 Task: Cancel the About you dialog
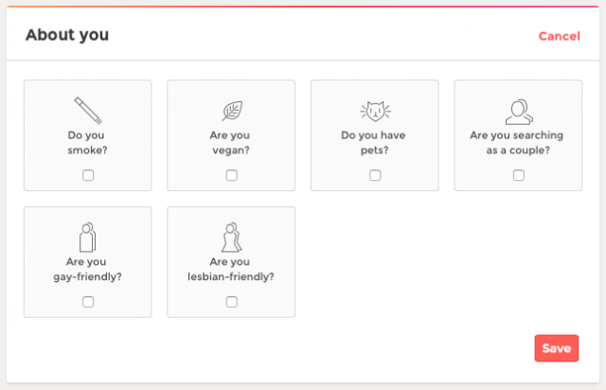click(559, 36)
